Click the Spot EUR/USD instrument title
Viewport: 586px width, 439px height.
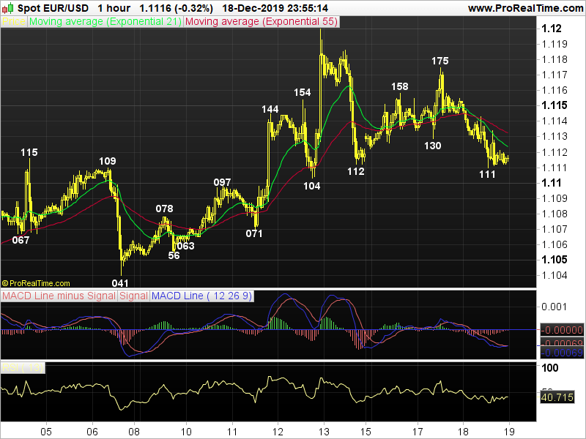click(x=53, y=8)
